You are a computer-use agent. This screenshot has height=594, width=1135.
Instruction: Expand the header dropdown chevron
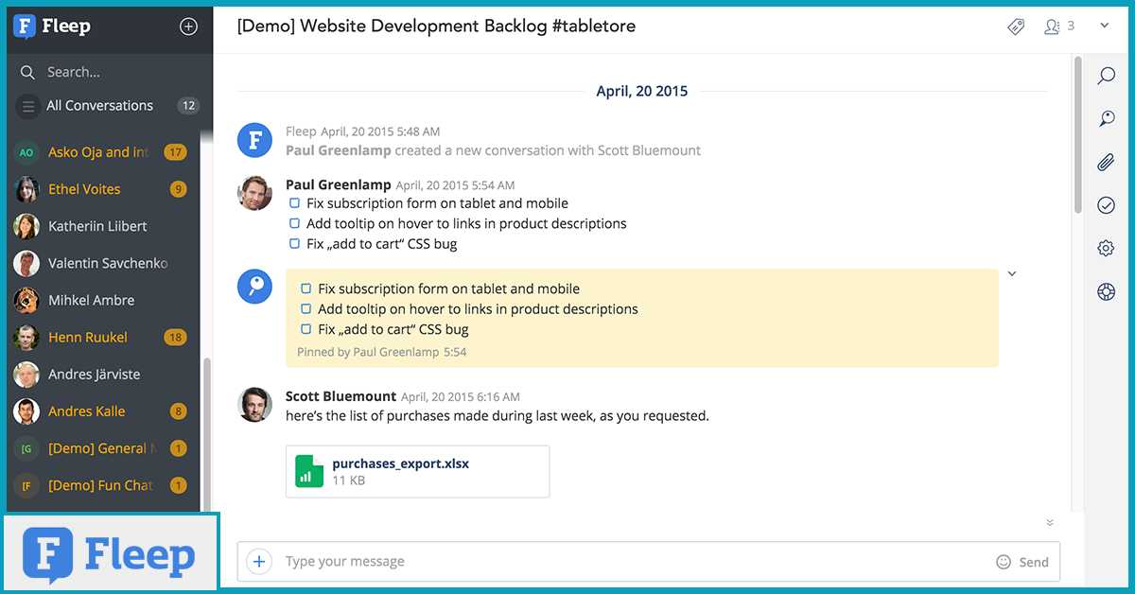[1104, 26]
